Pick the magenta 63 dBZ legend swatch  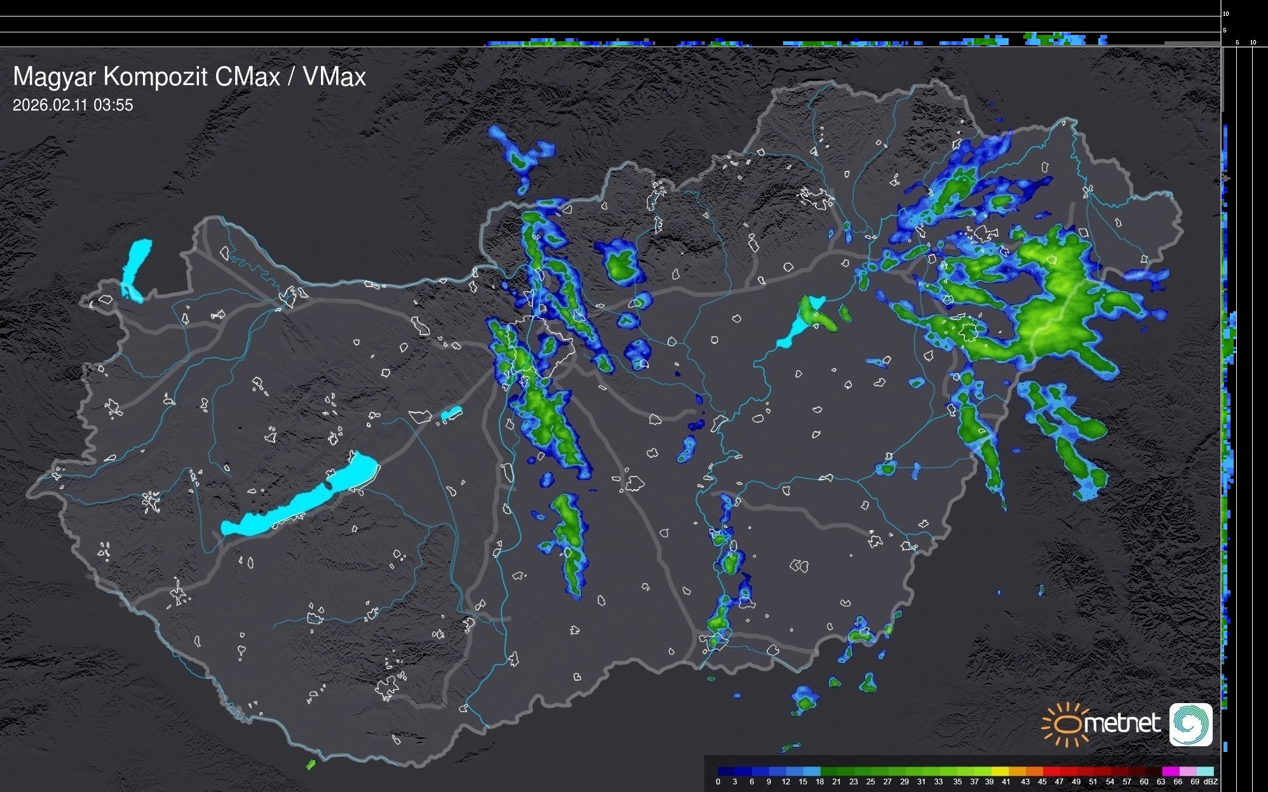(x=1170, y=771)
